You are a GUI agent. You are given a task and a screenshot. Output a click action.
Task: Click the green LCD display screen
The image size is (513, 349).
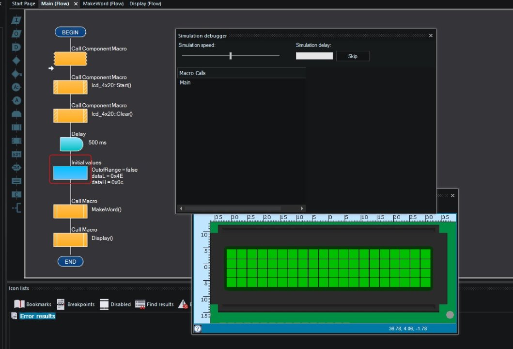click(x=328, y=268)
